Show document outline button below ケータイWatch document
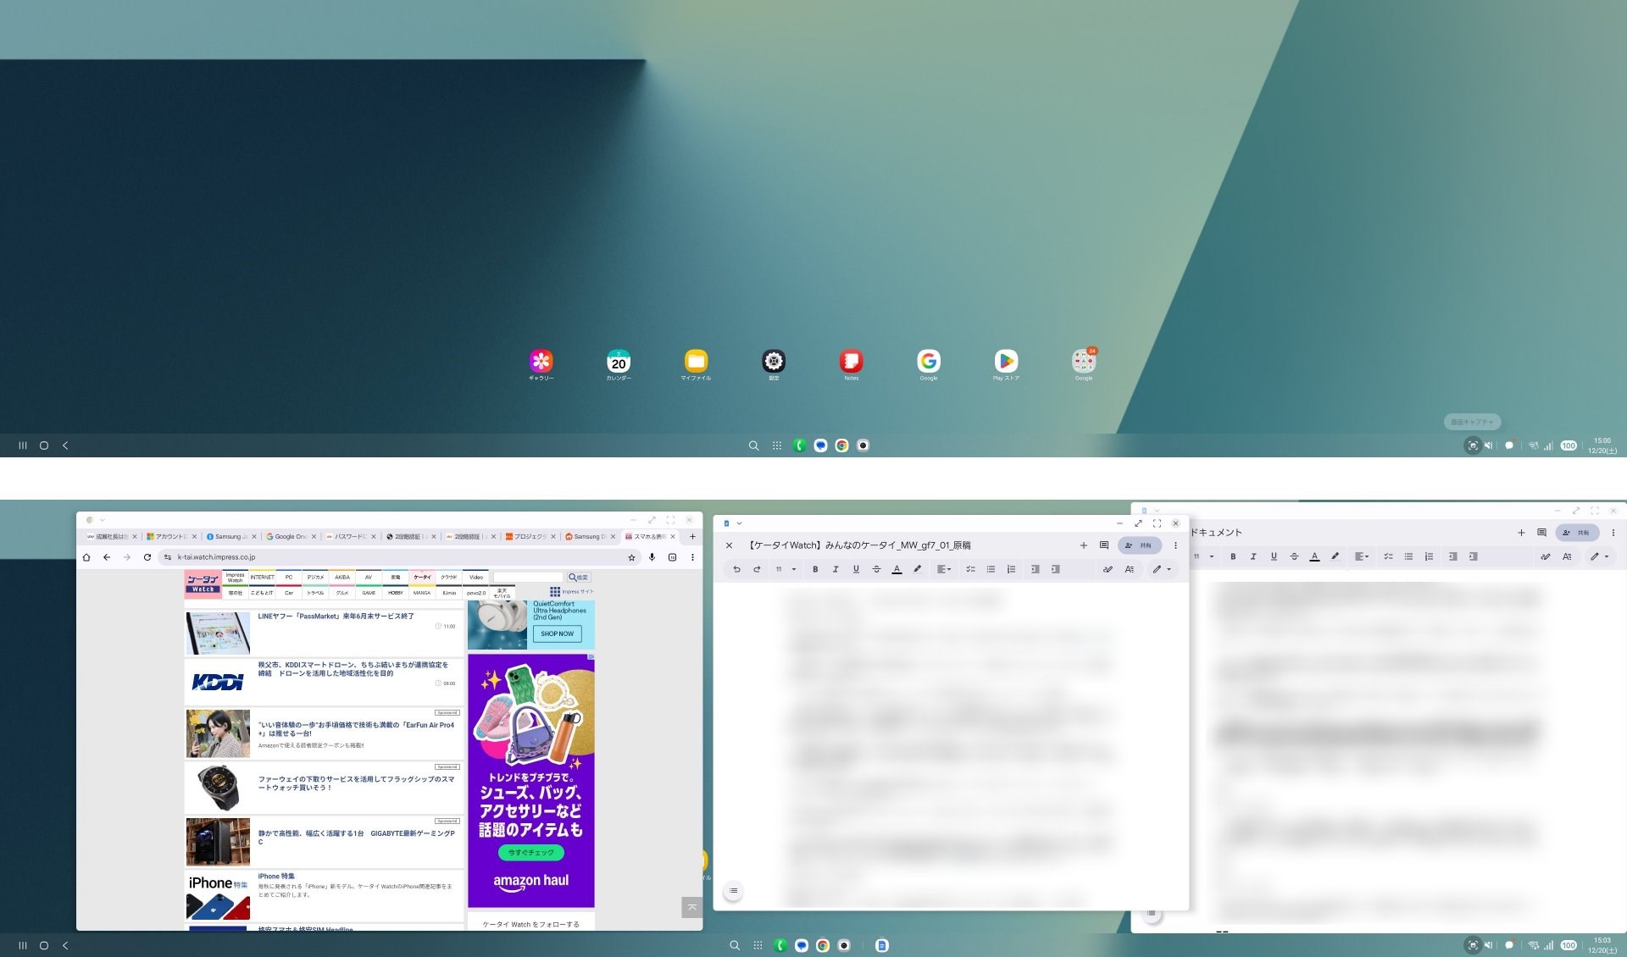This screenshot has height=957, width=1627. [x=734, y=891]
